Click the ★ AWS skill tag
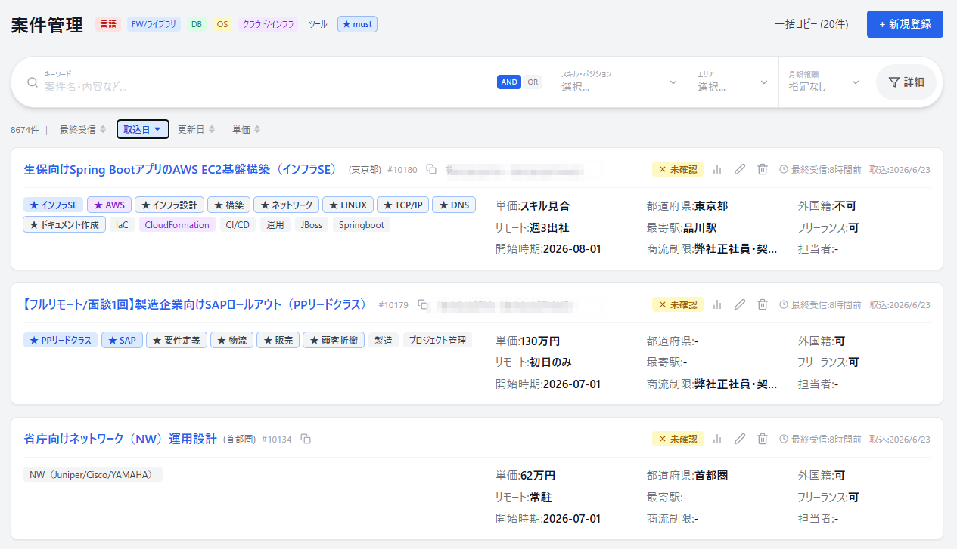Image resolution: width=957 pixels, height=549 pixels. click(109, 205)
